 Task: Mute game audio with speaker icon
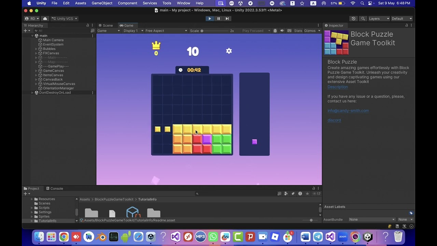[282, 31]
